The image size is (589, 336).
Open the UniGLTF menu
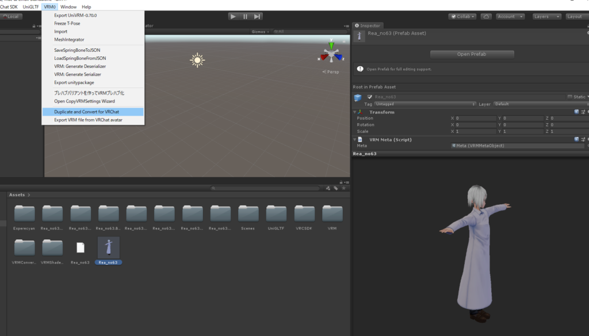30,7
